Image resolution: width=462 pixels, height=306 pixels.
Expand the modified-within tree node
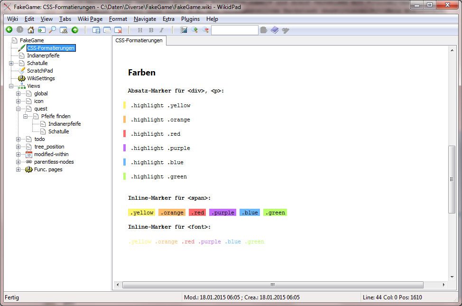pyautogui.click(x=18, y=154)
